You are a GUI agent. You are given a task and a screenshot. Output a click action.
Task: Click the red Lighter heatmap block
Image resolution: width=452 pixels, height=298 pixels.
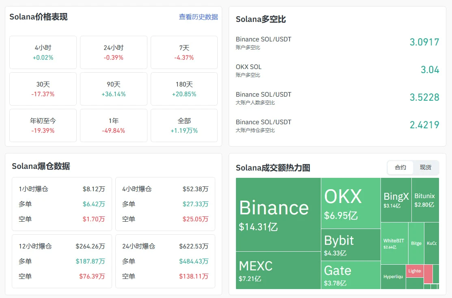tap(415, 271)
